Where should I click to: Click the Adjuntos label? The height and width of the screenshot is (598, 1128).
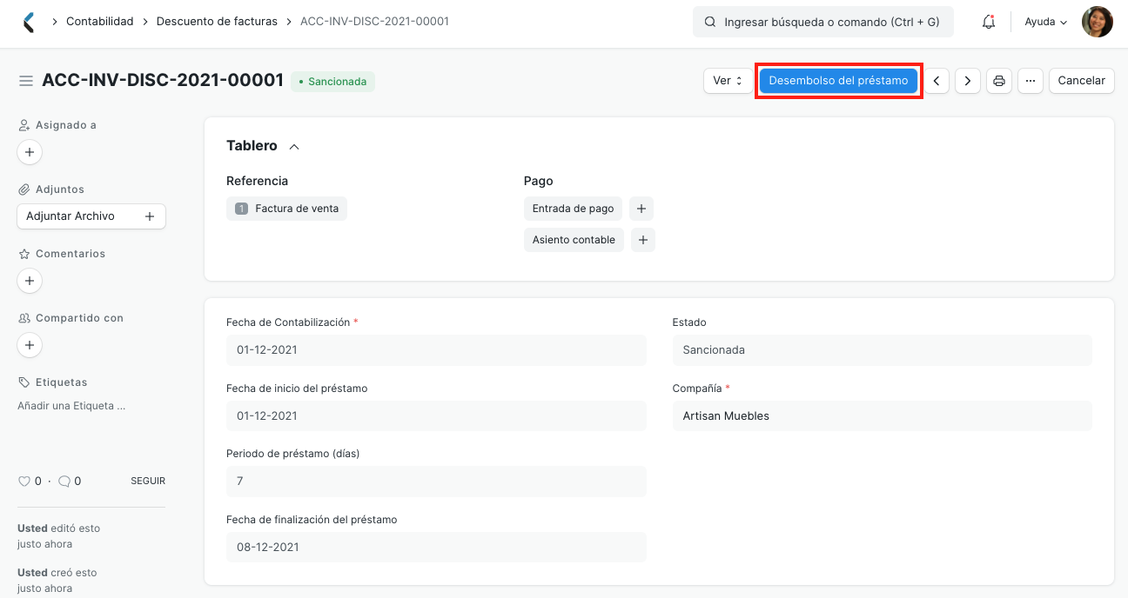pos(60,189)
